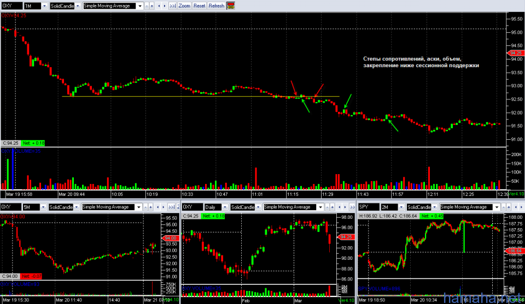This screenshot has width=525, height=304.
Task: Click the right-arrow button in the Daily chart toolbar
Action: tap(345, 207)
